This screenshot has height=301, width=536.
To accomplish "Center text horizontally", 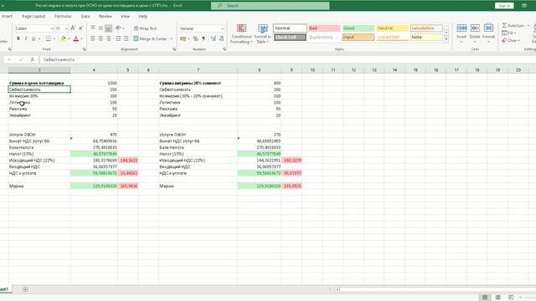I will coord(100,38).
